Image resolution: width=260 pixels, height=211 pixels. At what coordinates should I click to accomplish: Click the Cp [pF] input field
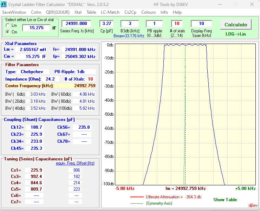(106, 24)
